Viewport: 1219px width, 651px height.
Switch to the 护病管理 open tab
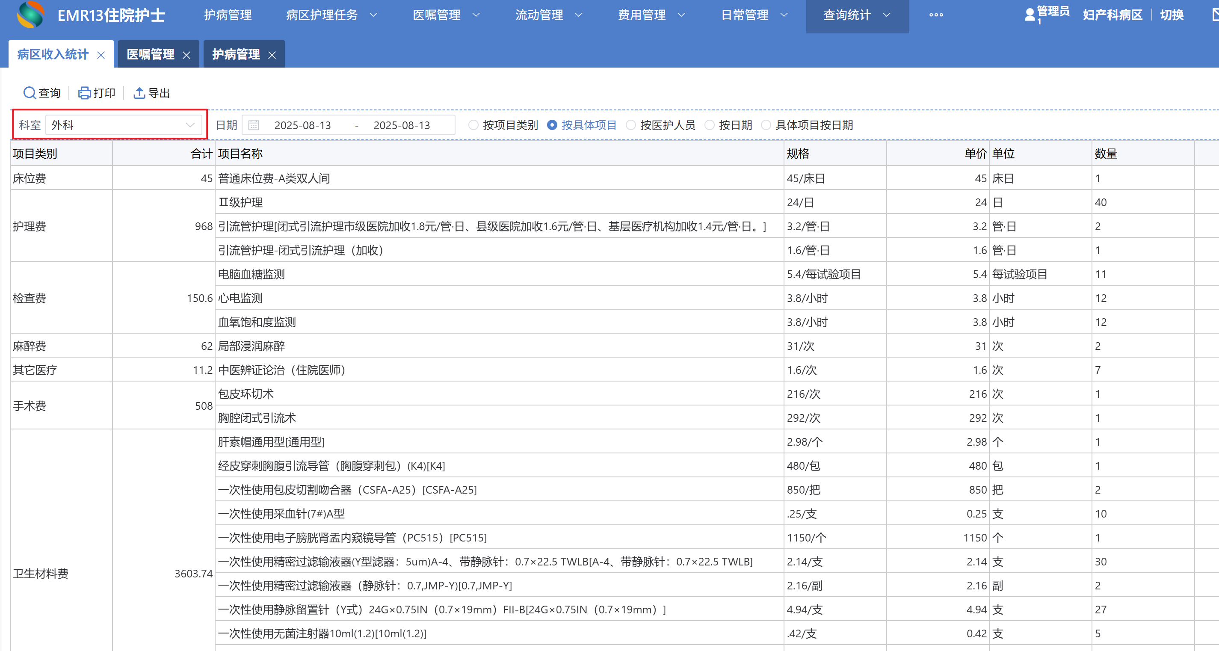point(236,54)
